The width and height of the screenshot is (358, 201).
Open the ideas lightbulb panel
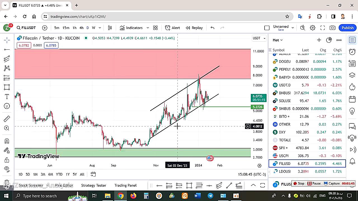(352, 111)
